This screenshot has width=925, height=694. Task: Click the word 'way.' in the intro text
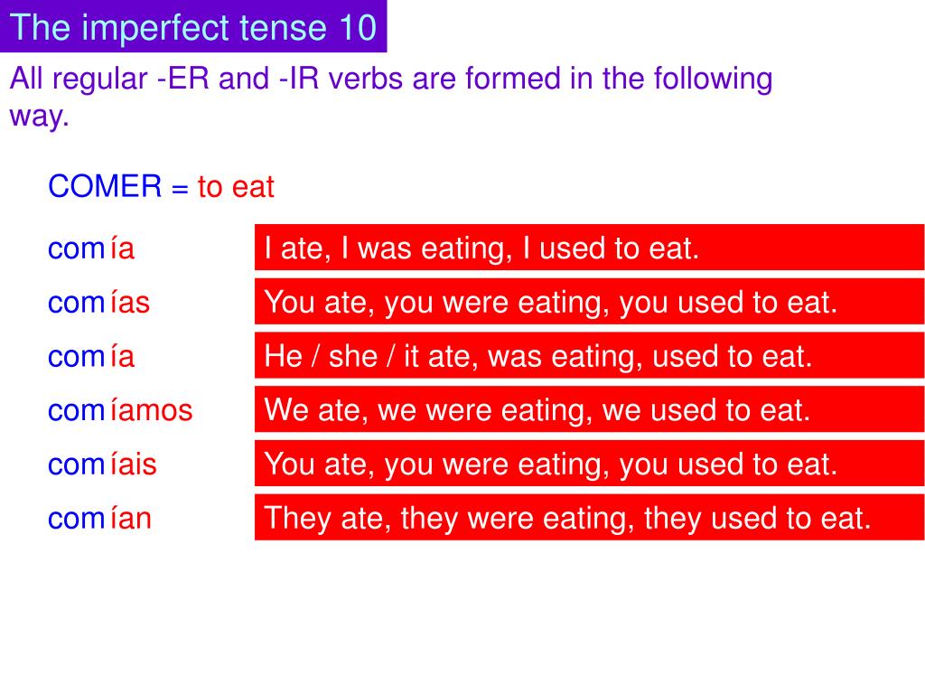pos(40,115)
